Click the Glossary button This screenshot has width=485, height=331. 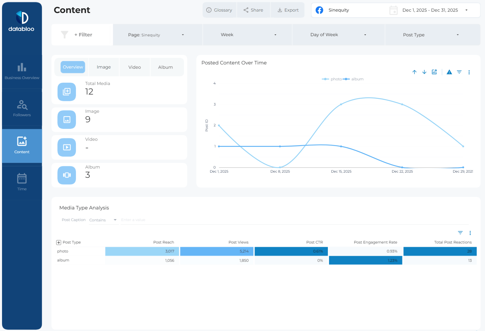[x=219, y=10]
